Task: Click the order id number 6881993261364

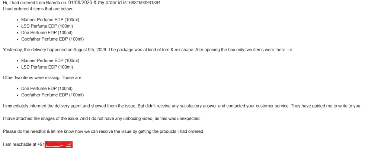Action: click(145, 3)
